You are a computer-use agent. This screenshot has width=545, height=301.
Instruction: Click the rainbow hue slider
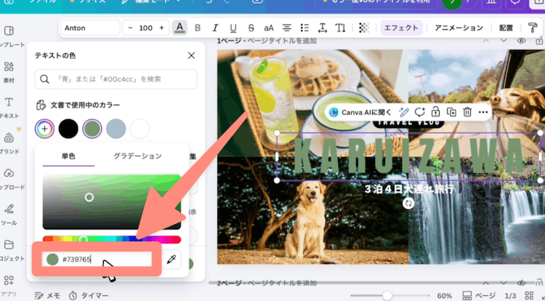pos(112,239)
